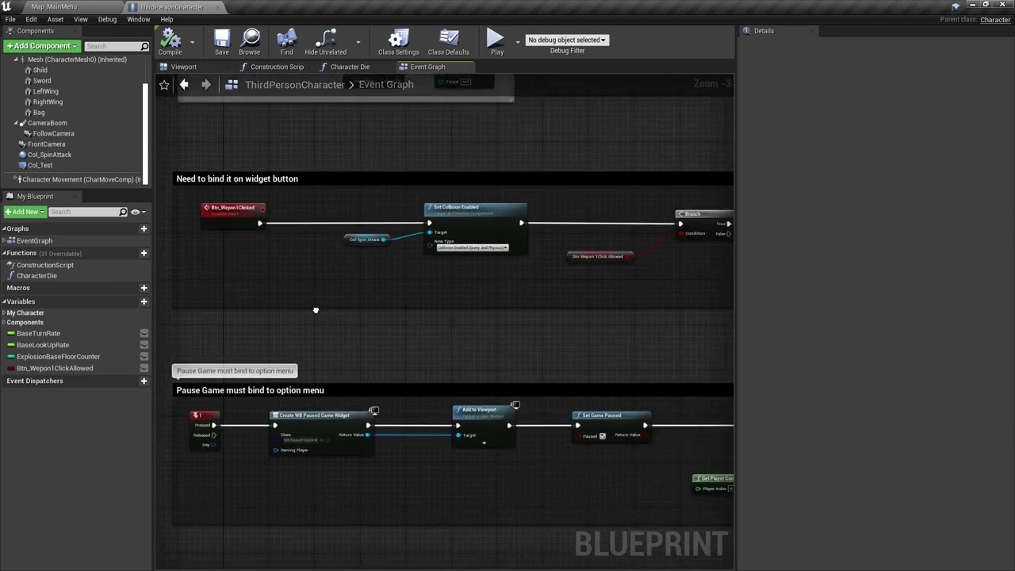This screenshot has width=1015, height=571.
Task: Add a new Variable with plus icon
Action: (x=144, y=301)
